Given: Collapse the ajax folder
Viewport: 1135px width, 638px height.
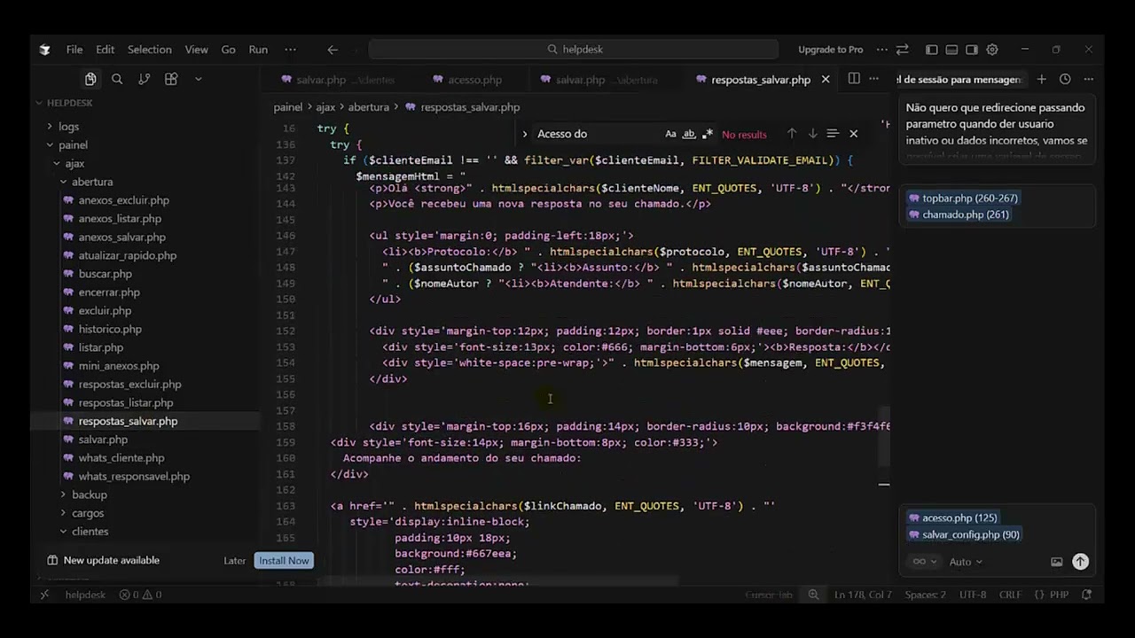Looking at the screenshot, I should (74, 163).
